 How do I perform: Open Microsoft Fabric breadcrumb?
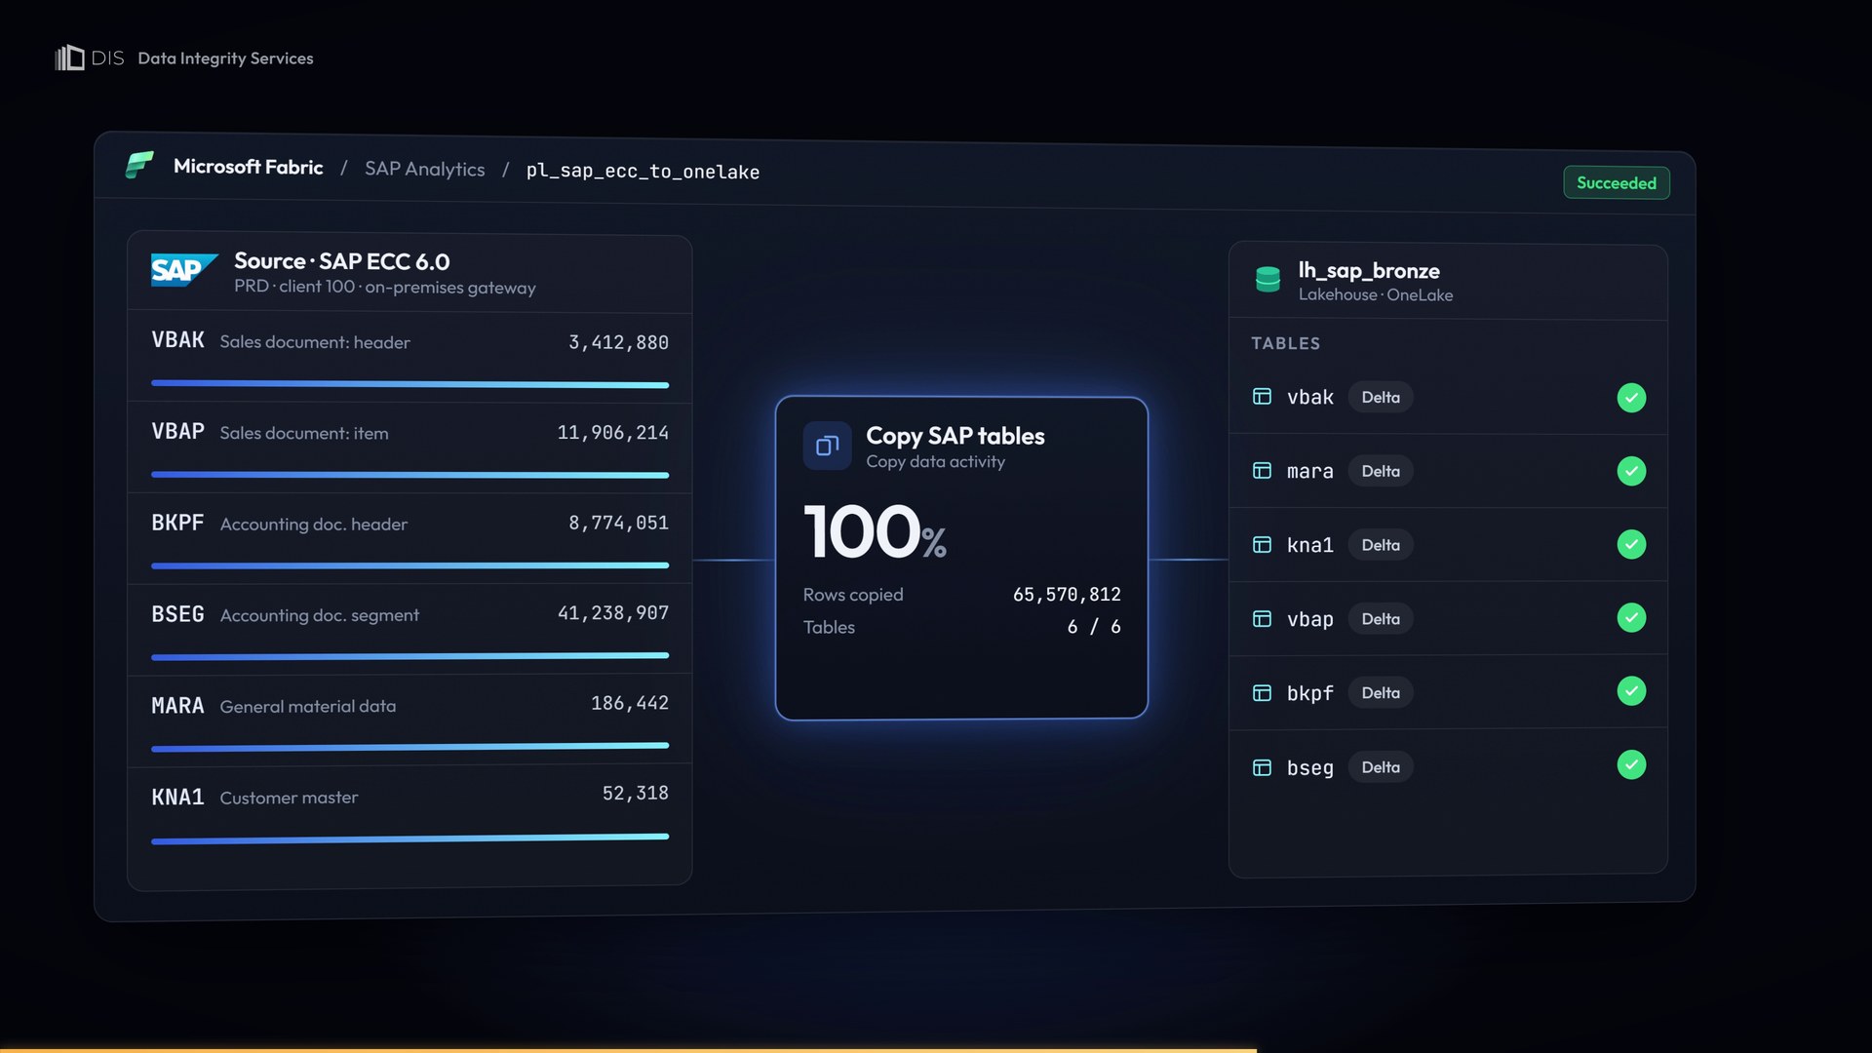[248, 167]
